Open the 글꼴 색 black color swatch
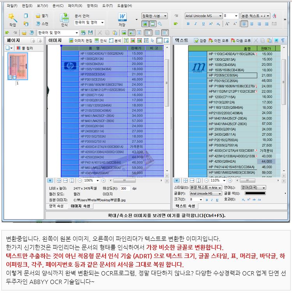This screenshot has width=292, height=293. [x=255, y=193]
